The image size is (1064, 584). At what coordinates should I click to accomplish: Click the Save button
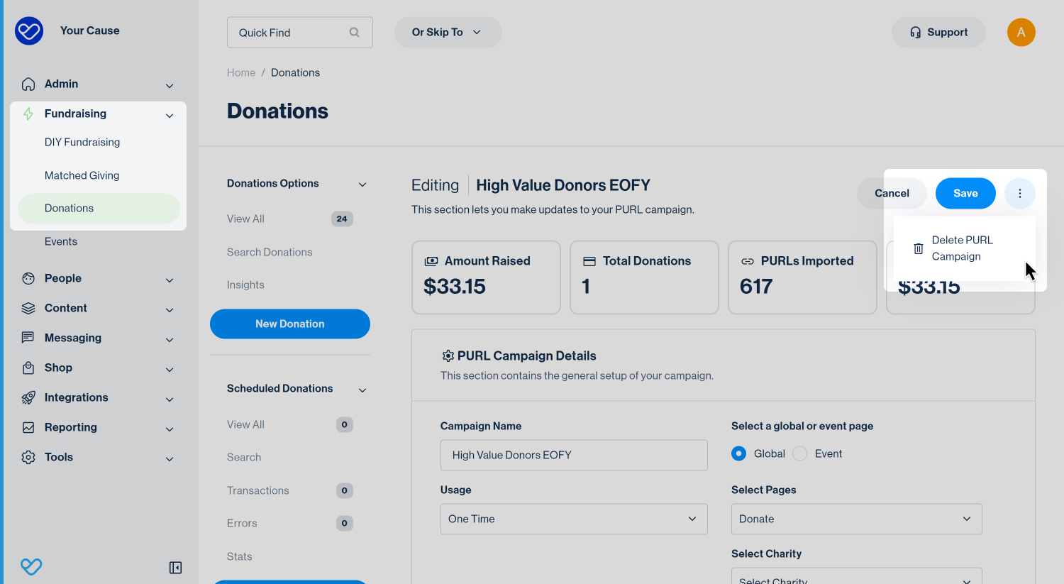(965, 193)
